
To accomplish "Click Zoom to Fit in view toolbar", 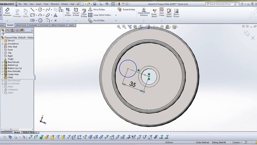I will coord(119,27).
